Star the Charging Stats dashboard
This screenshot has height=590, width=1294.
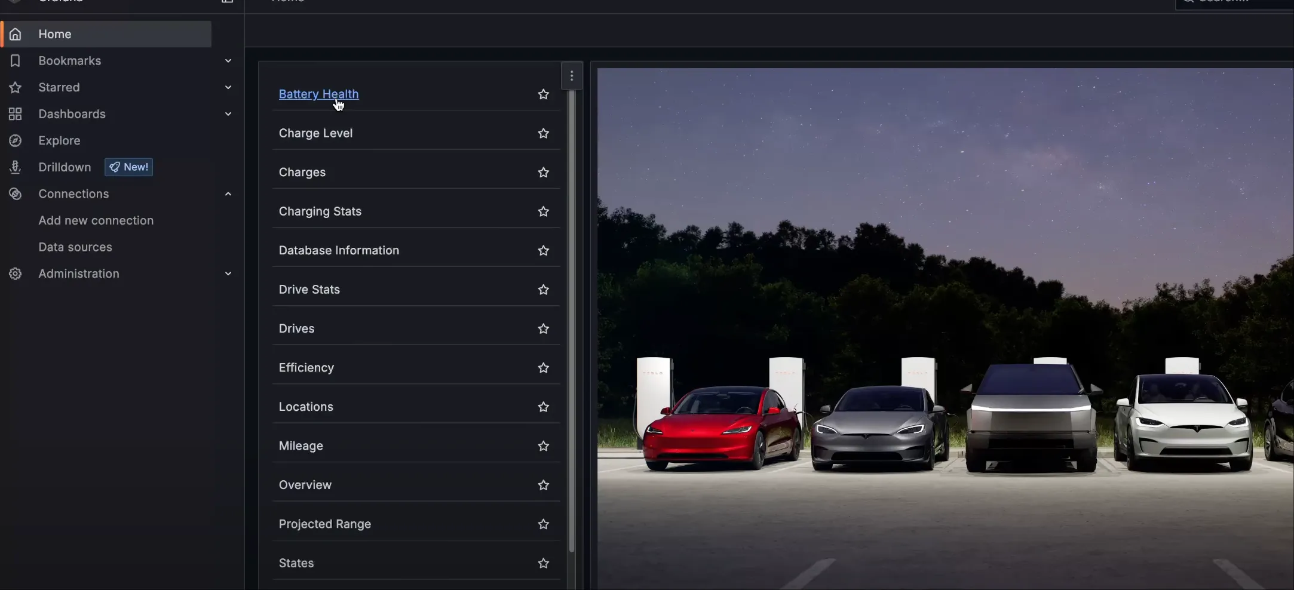[543, 211]
